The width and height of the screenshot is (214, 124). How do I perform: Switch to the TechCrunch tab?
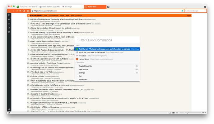pos(27,7)
